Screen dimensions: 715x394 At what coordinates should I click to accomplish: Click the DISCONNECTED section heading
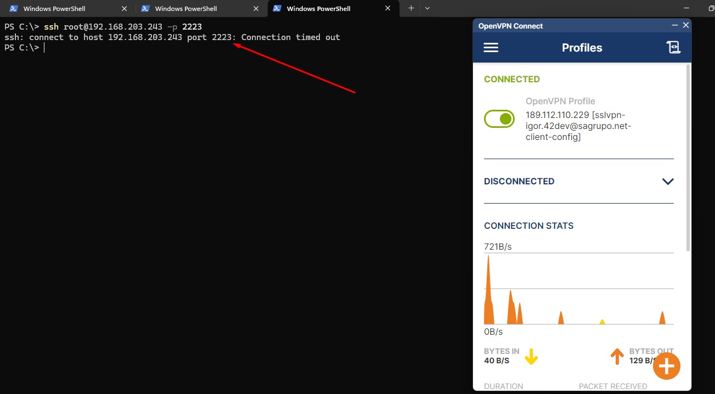519,182
